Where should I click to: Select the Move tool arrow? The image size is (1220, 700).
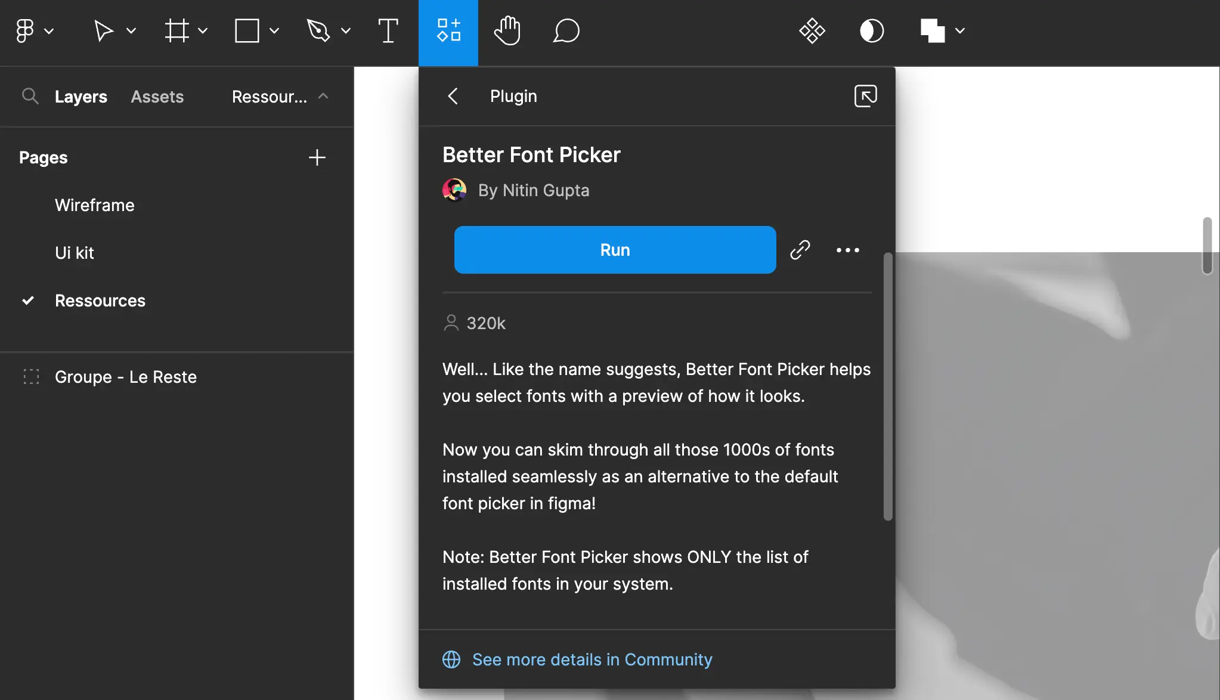[103, 31]
